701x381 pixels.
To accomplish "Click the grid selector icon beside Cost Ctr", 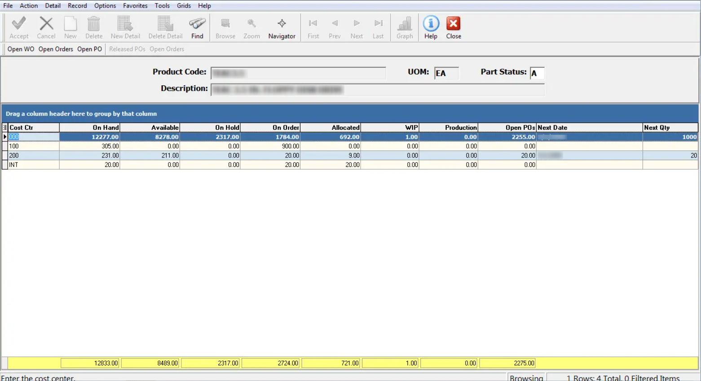I will [5, 127].
